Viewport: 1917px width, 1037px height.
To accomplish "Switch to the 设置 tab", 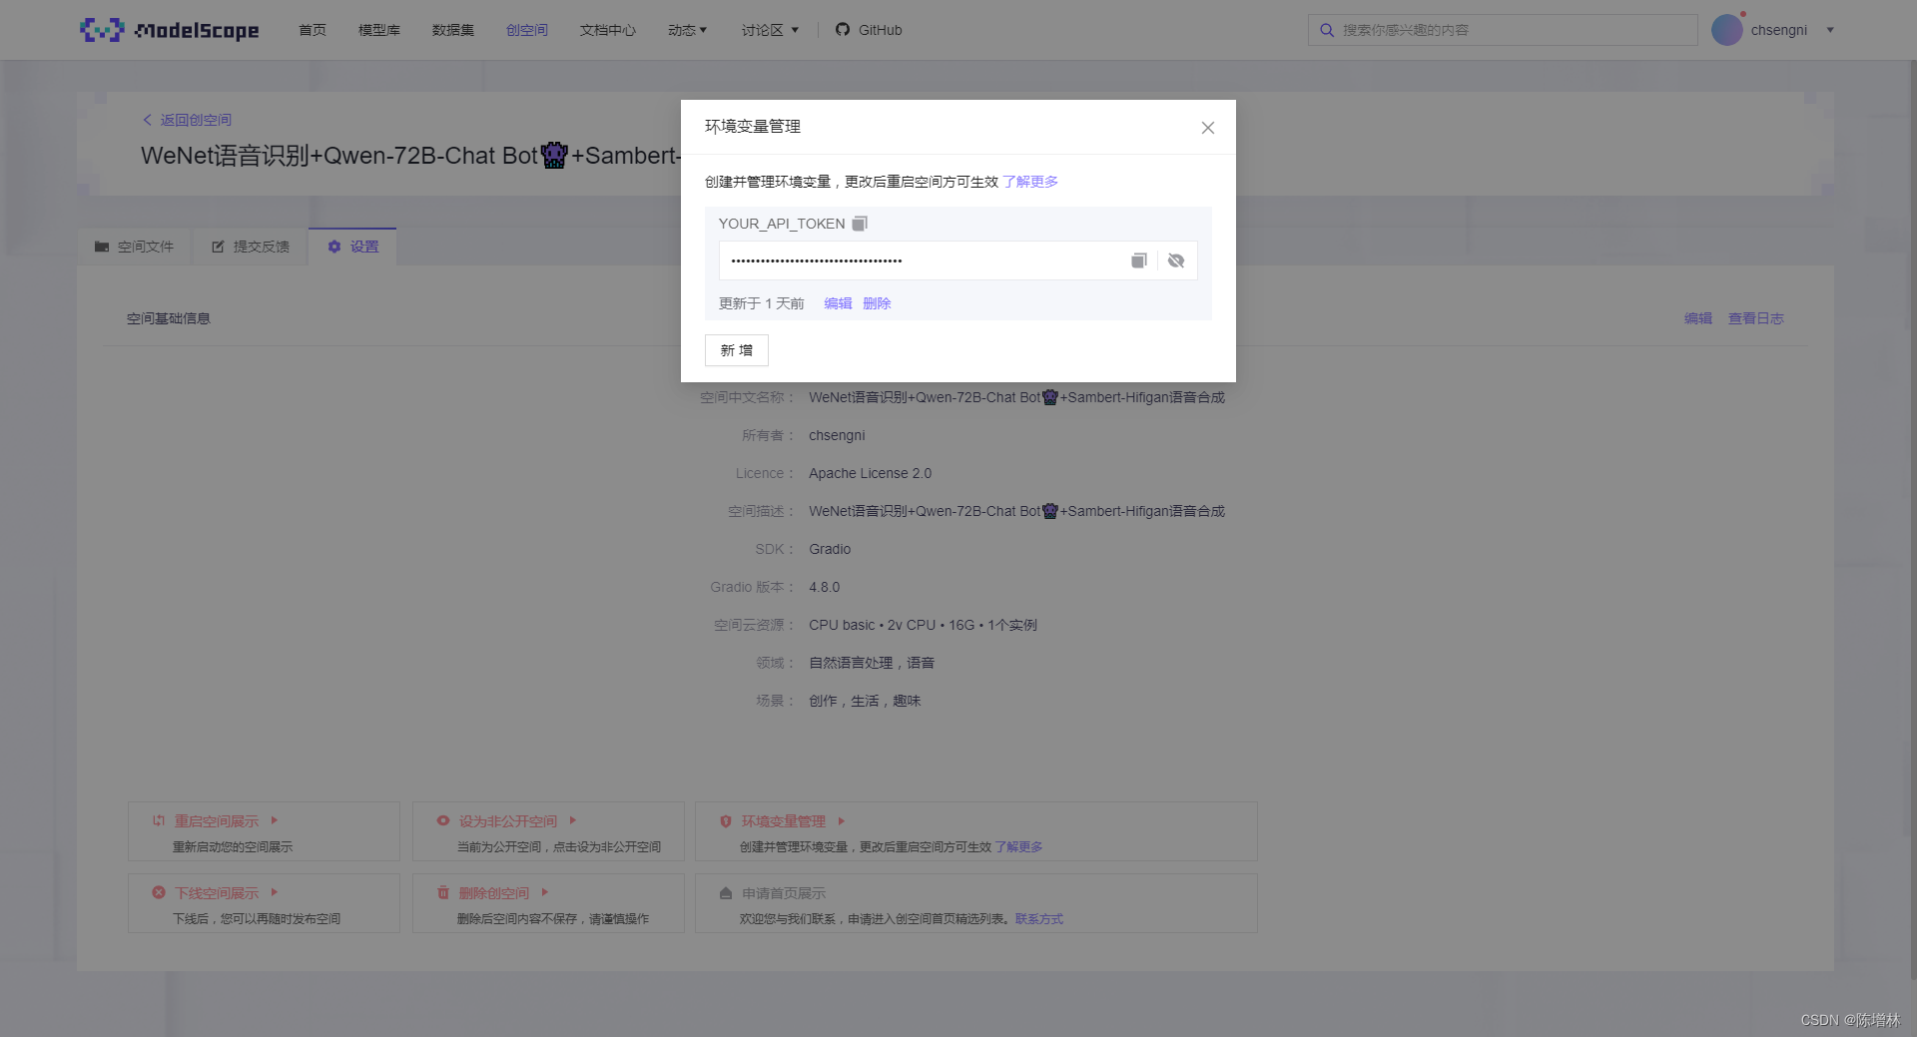I will 352,247.
